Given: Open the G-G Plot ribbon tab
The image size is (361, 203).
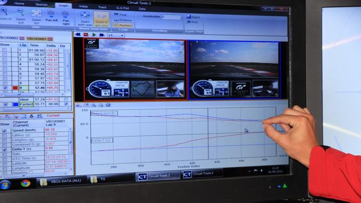Looking at the screenshot, I should coord(123,8).
